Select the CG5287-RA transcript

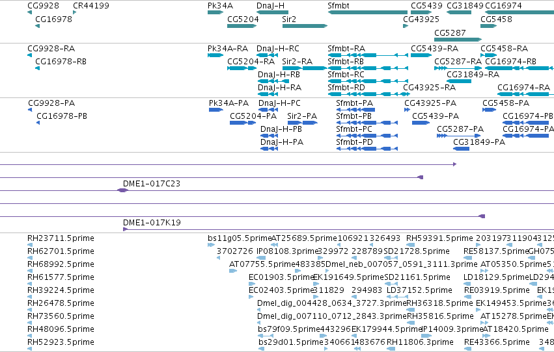point(458,68)
